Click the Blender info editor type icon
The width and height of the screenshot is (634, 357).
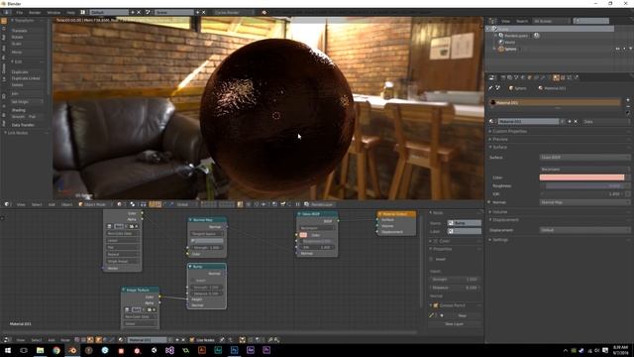coord(7,13)
